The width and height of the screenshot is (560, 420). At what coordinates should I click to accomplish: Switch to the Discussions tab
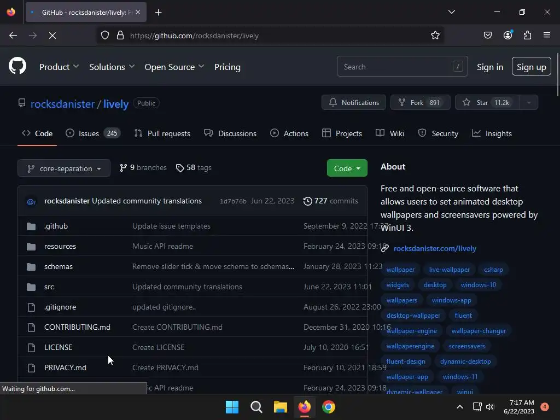[230, 133]
